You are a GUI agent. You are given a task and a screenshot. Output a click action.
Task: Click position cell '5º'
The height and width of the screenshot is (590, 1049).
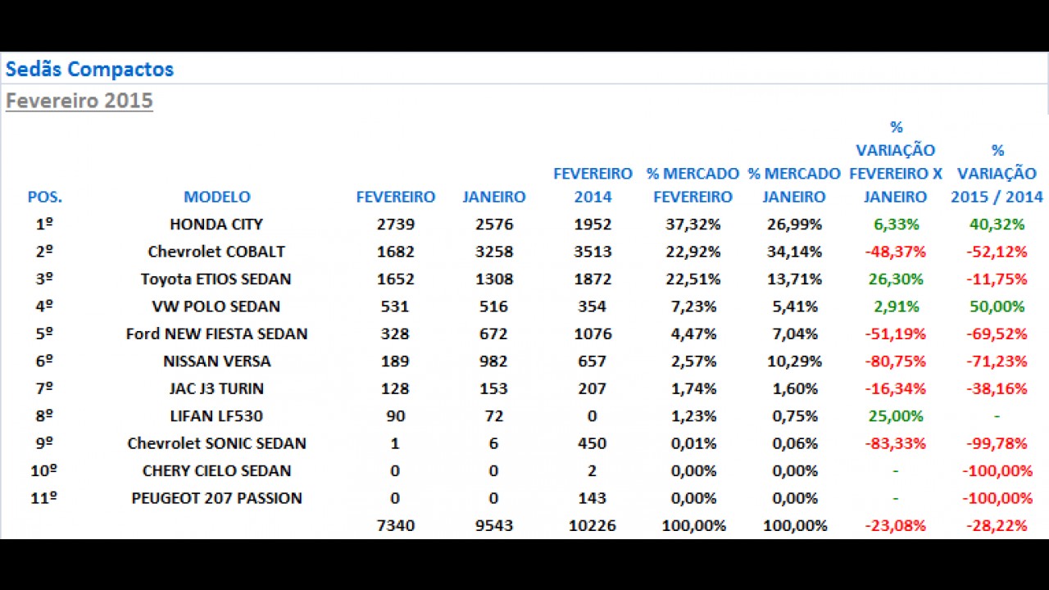tap(45, 334)
